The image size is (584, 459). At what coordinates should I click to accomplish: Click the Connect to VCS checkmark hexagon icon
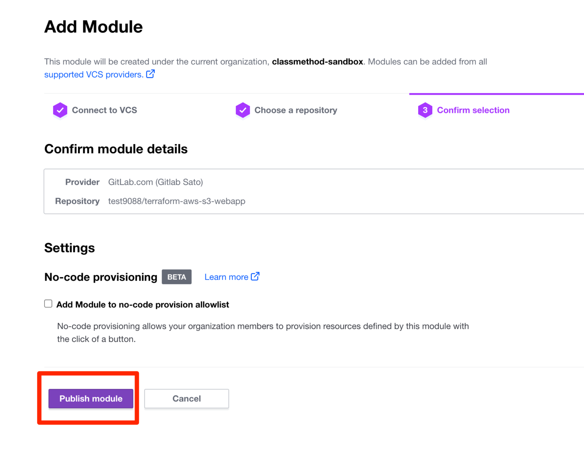pyautogui.click(x=60, y=110)
